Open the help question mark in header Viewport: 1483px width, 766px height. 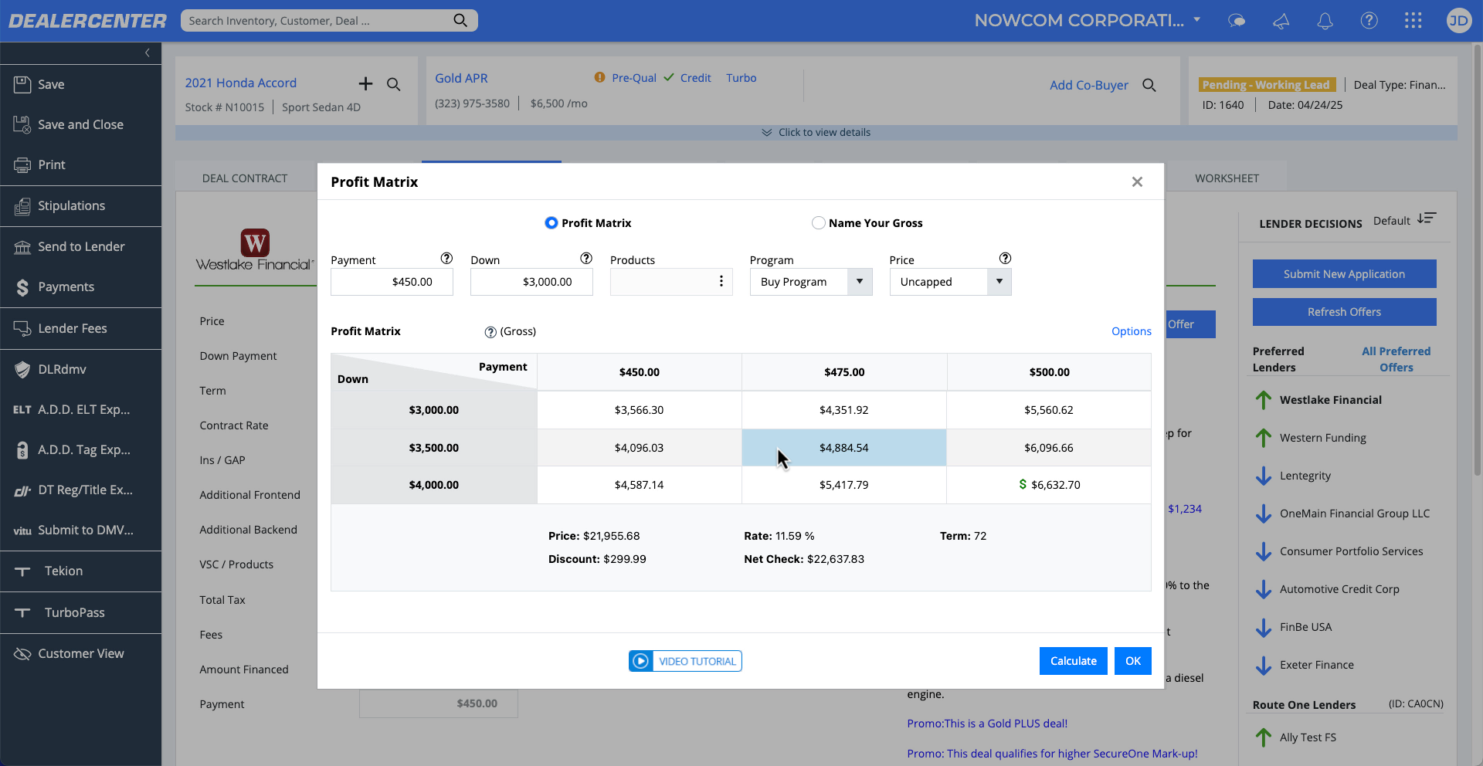pos(1369,21)
